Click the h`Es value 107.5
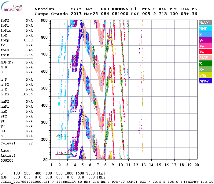This screenshot has width=214, height=184. coord(28,94)
